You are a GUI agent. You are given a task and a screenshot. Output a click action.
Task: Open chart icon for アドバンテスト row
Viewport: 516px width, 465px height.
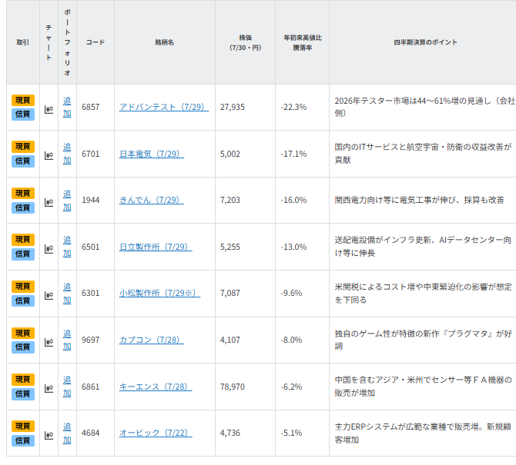[x=49, y=109]
